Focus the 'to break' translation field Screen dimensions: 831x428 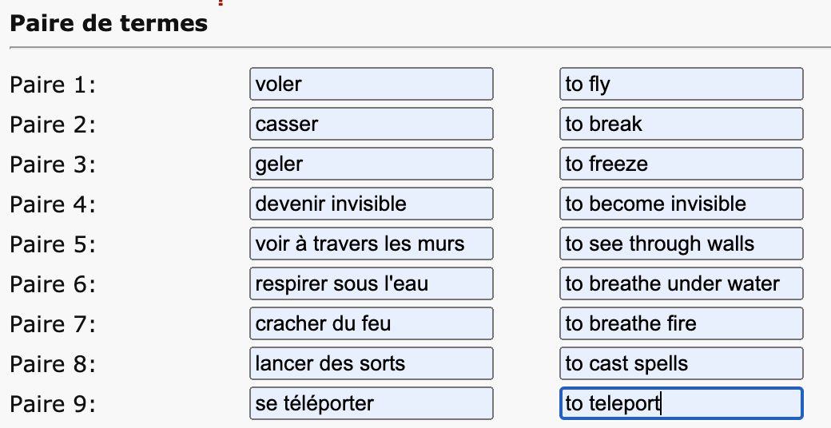(681, 124)
